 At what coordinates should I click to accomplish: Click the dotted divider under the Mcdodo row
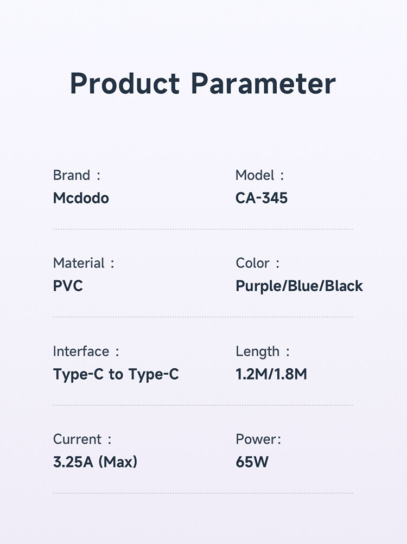coord(203,229)
